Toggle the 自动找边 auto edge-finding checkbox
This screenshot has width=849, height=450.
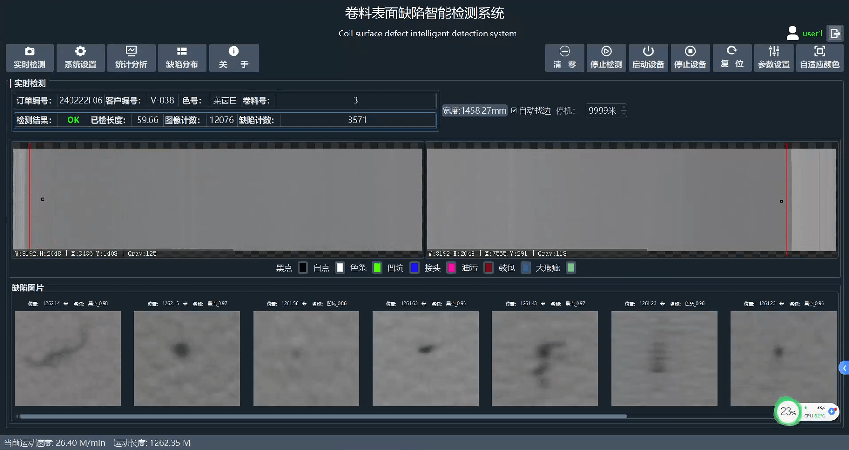514,111
